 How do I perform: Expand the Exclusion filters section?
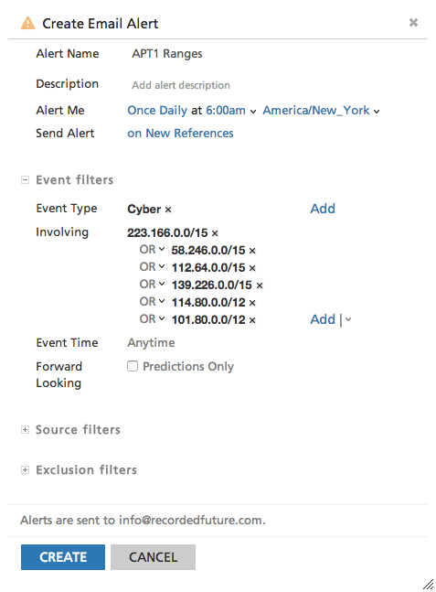pos(25,470)
